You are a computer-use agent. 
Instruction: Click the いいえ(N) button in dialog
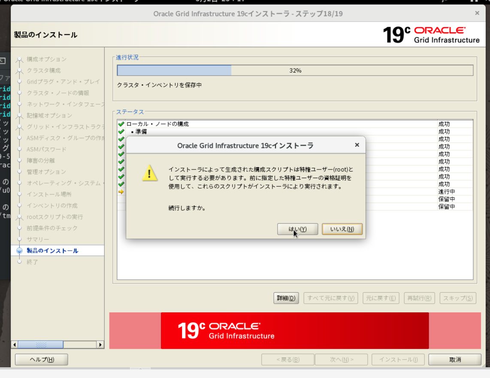point(342,229)
